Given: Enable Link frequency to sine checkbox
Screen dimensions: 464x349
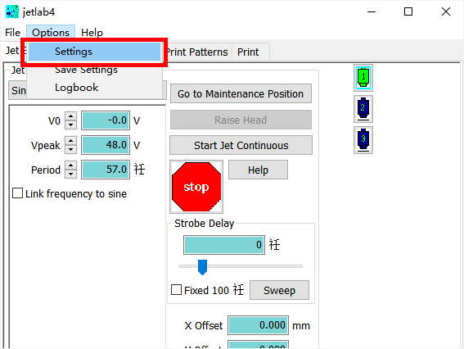Looking at the screenshot, I should (x=18, y=193).
